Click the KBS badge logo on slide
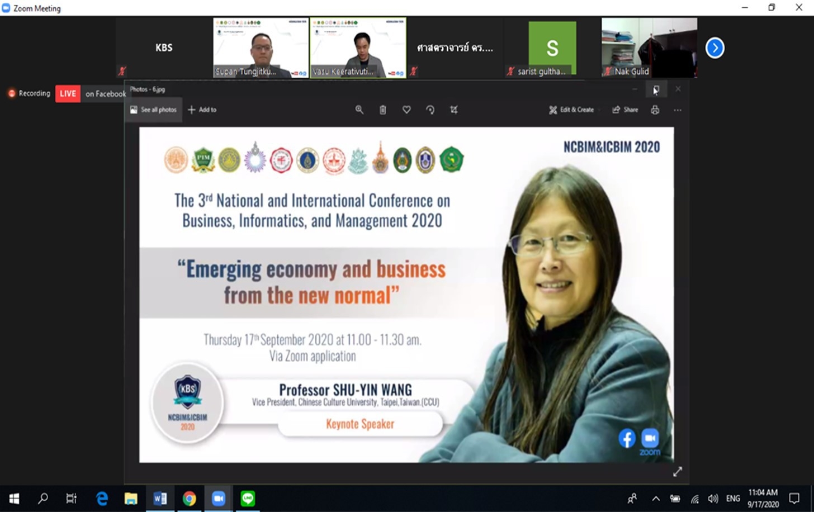Viewport: 814px width, 512px height. click(x=188, y=402)
